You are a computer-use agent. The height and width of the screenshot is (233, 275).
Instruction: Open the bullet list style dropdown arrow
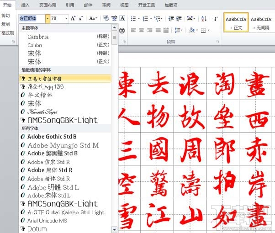139,19
